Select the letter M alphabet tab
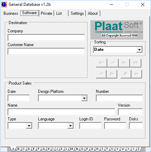The image size is (151, 152). coord(71,149)
